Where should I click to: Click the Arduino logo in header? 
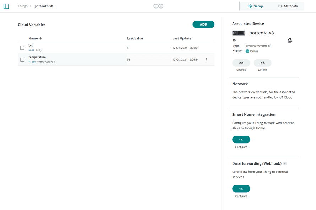point(158,6)
